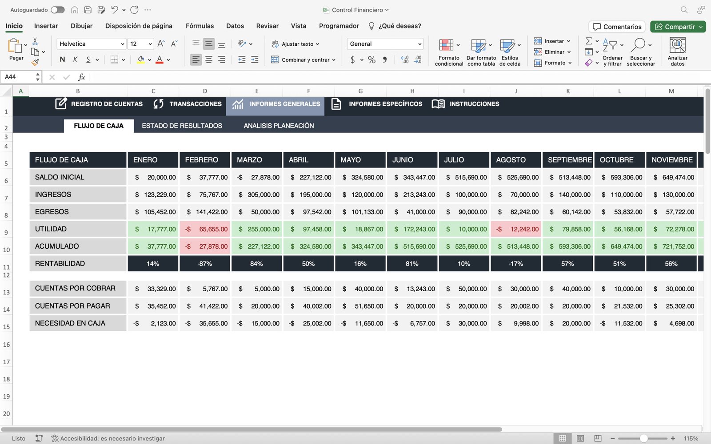The height and width of the screenshot is (444, 711).
Task: Toggle bold formatting N button
Action: pos(62,59)
